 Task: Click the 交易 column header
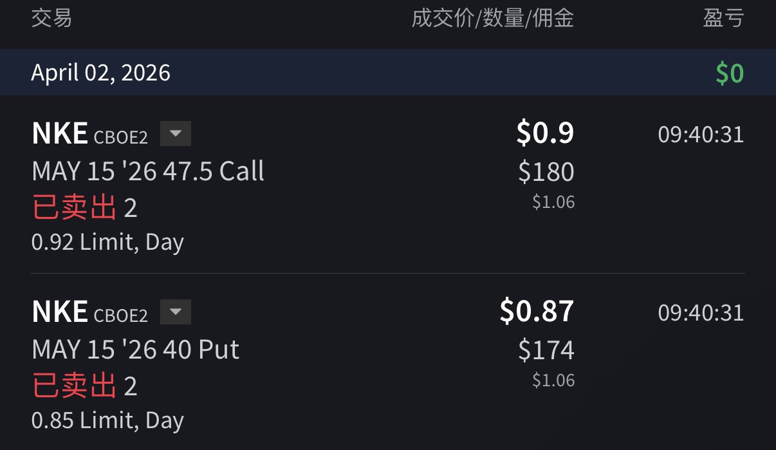click(x=51, y=18)
